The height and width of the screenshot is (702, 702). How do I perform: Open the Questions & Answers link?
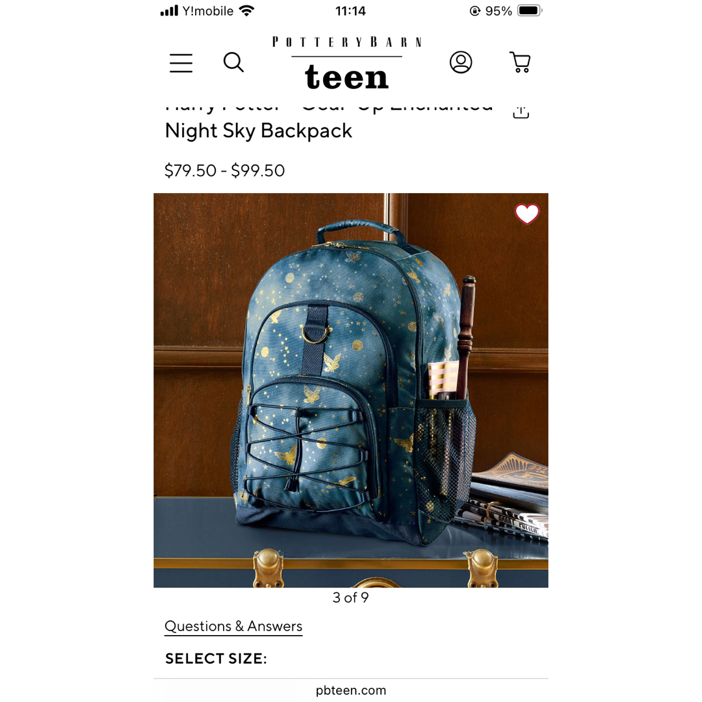[233, 626]
